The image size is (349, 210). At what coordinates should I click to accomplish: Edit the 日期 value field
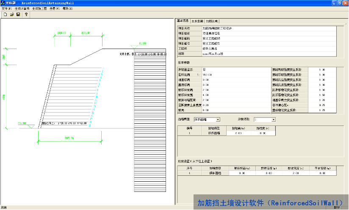coord(269,54)
